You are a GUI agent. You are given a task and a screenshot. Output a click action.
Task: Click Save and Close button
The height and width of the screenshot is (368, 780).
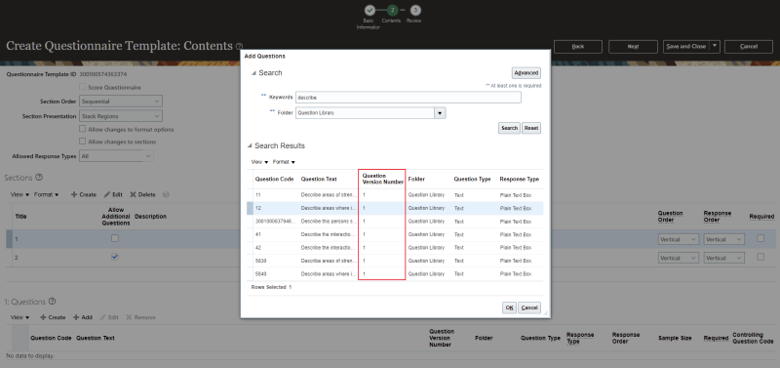[x=686, y=46]
